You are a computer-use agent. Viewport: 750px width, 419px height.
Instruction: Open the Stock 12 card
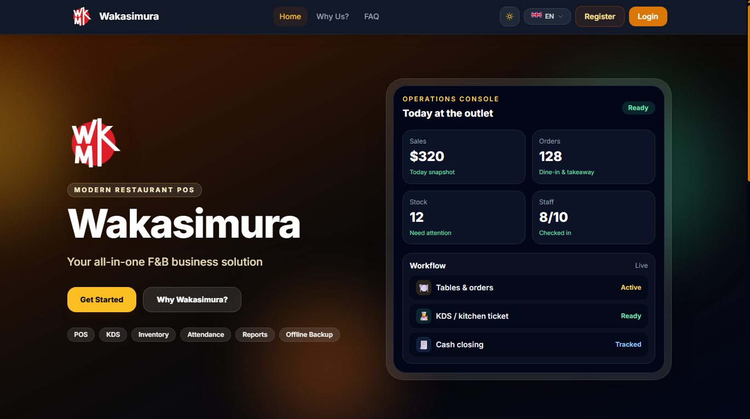tap(464, 217)
